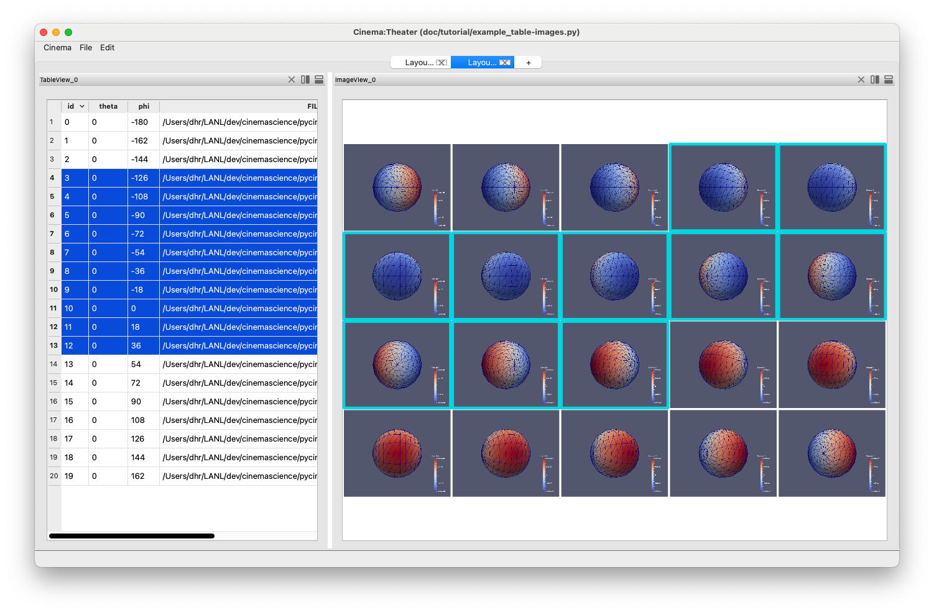
Task: Select table row with phi -144
Action: point(189,160)
